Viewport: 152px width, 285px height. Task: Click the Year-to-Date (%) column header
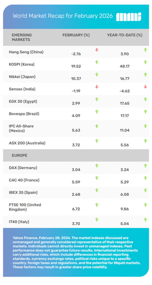[x=125, y=35]
